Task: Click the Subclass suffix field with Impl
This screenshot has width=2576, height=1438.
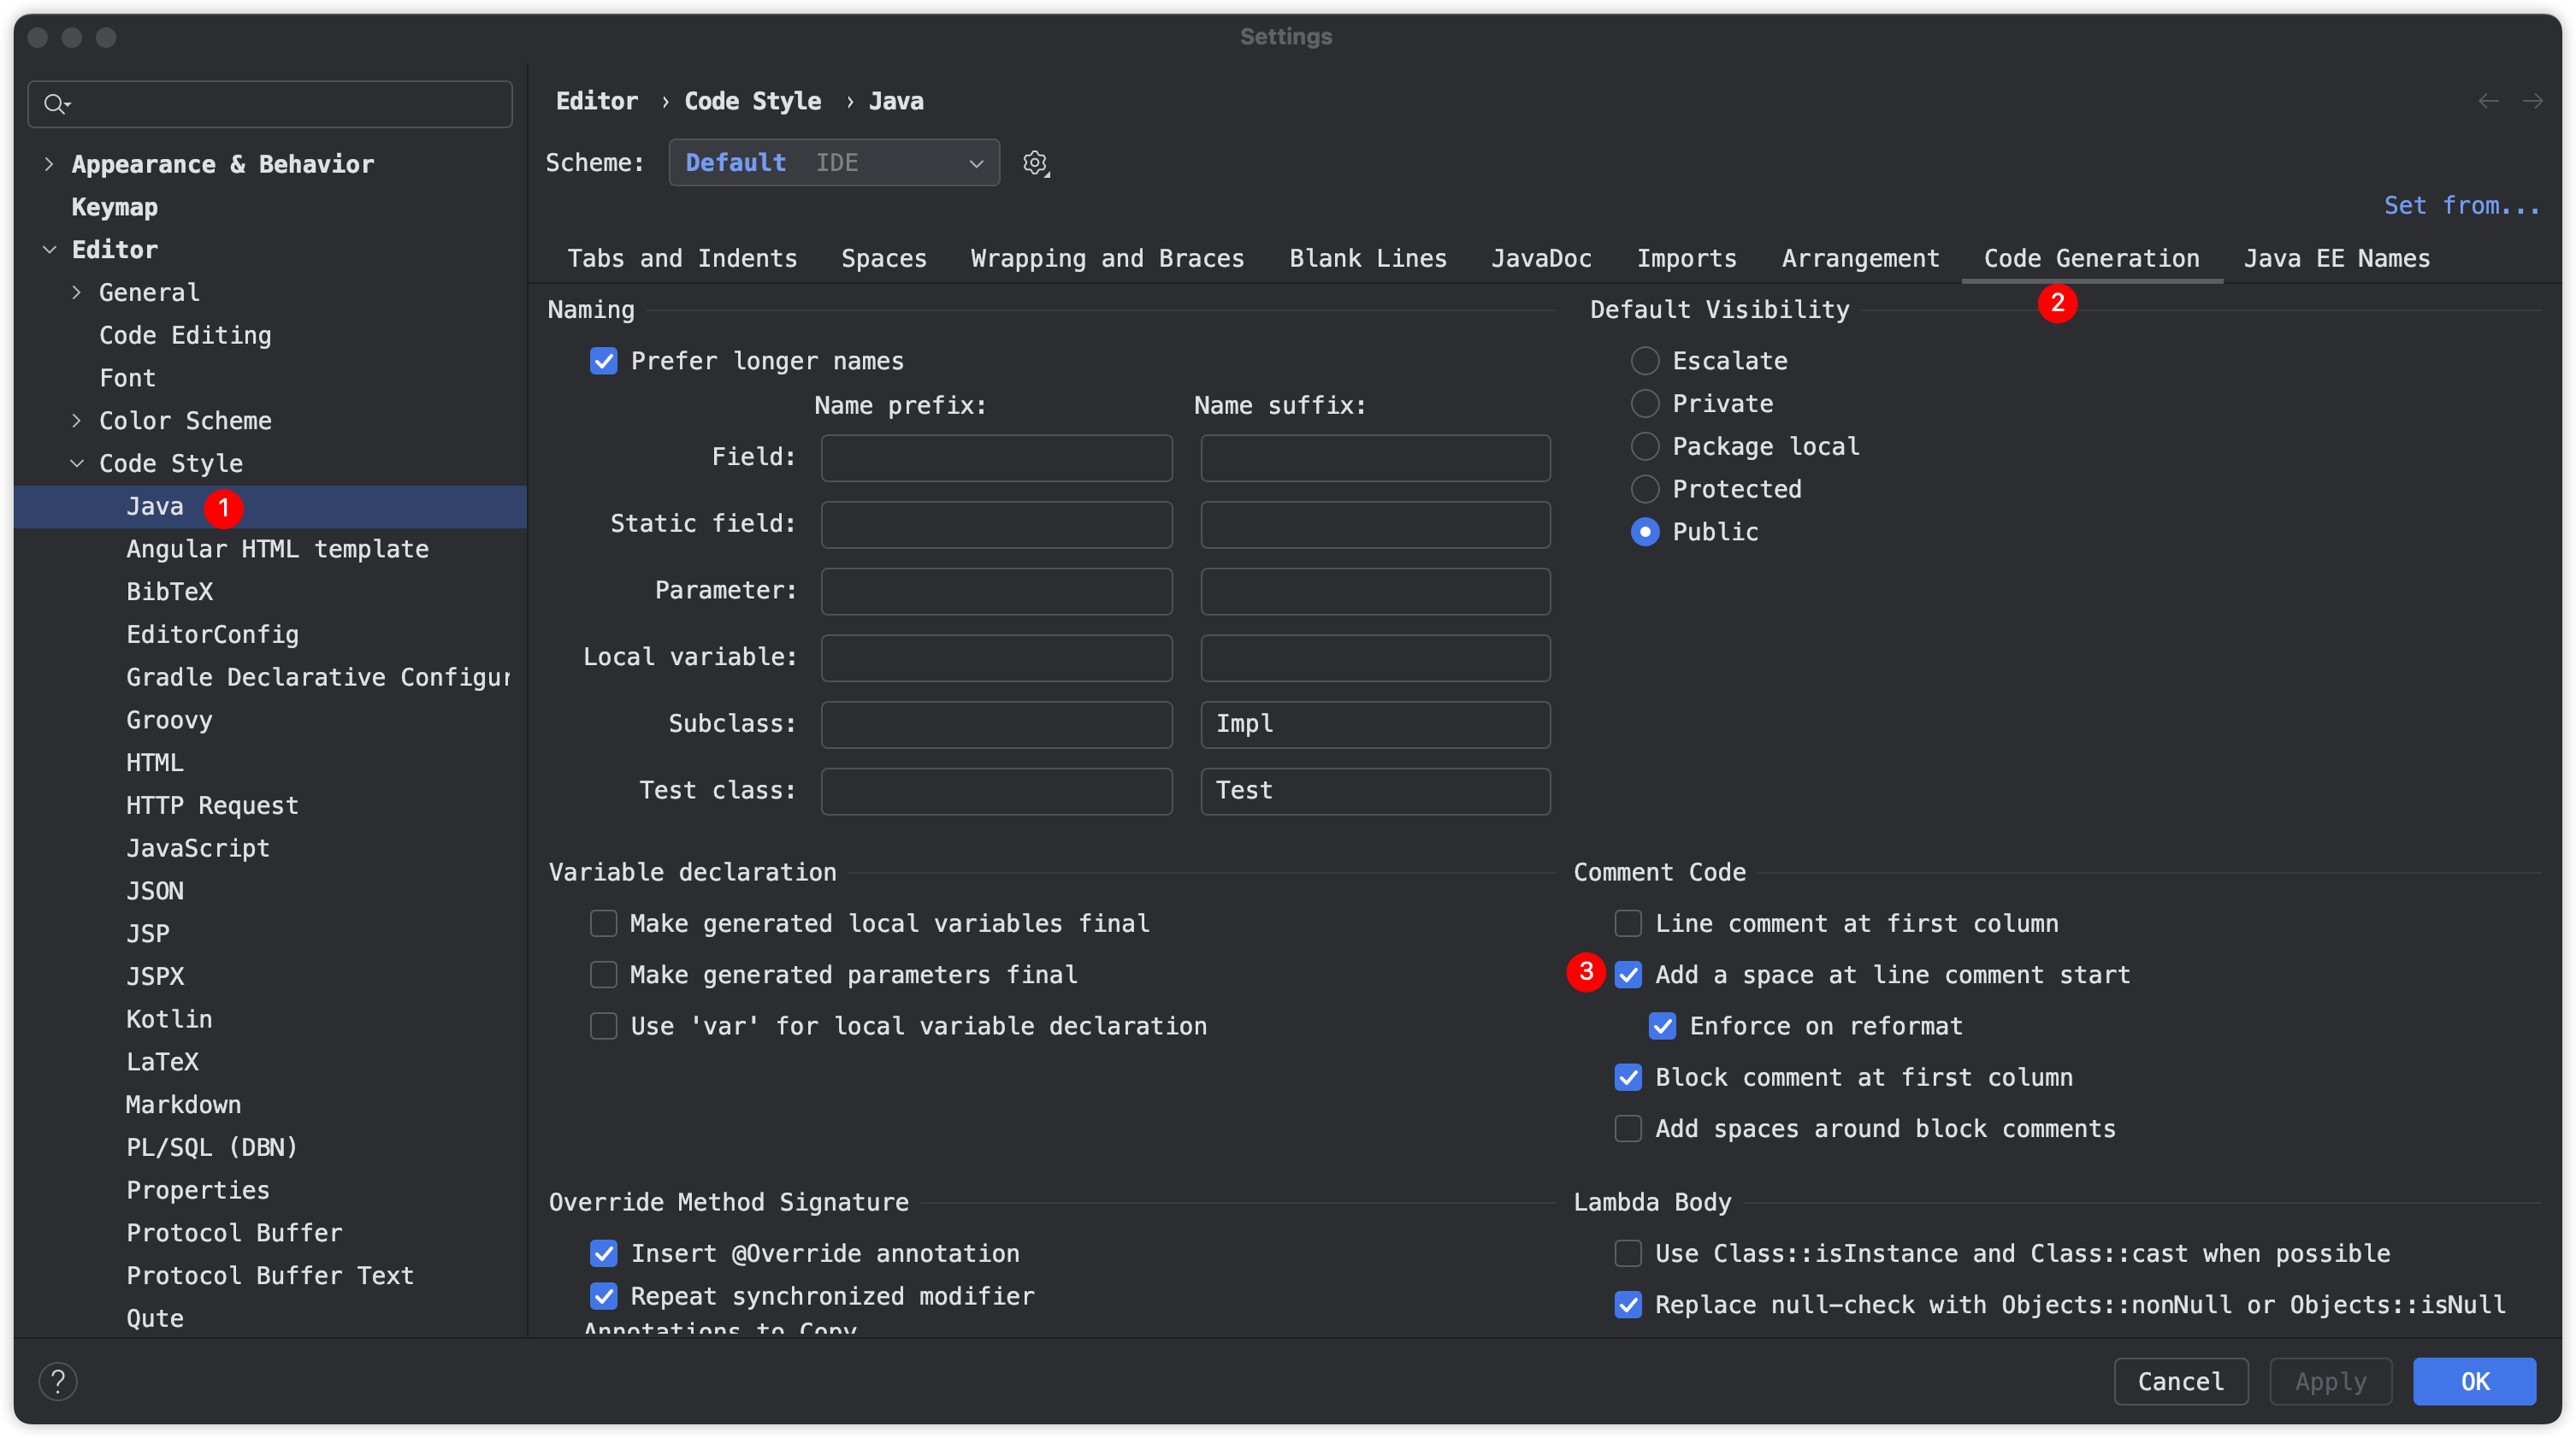Action: (x=1375, y=724)
